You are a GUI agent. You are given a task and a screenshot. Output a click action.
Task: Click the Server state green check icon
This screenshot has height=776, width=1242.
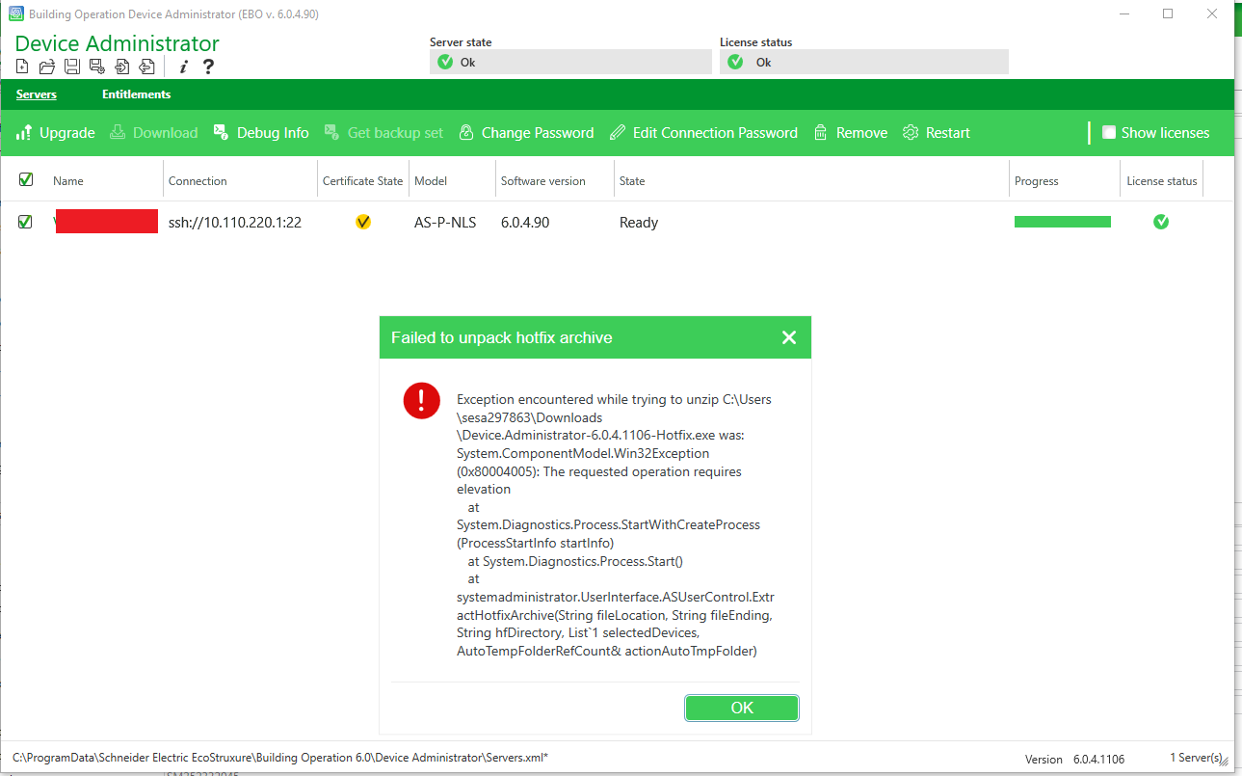tap(444, 62)
